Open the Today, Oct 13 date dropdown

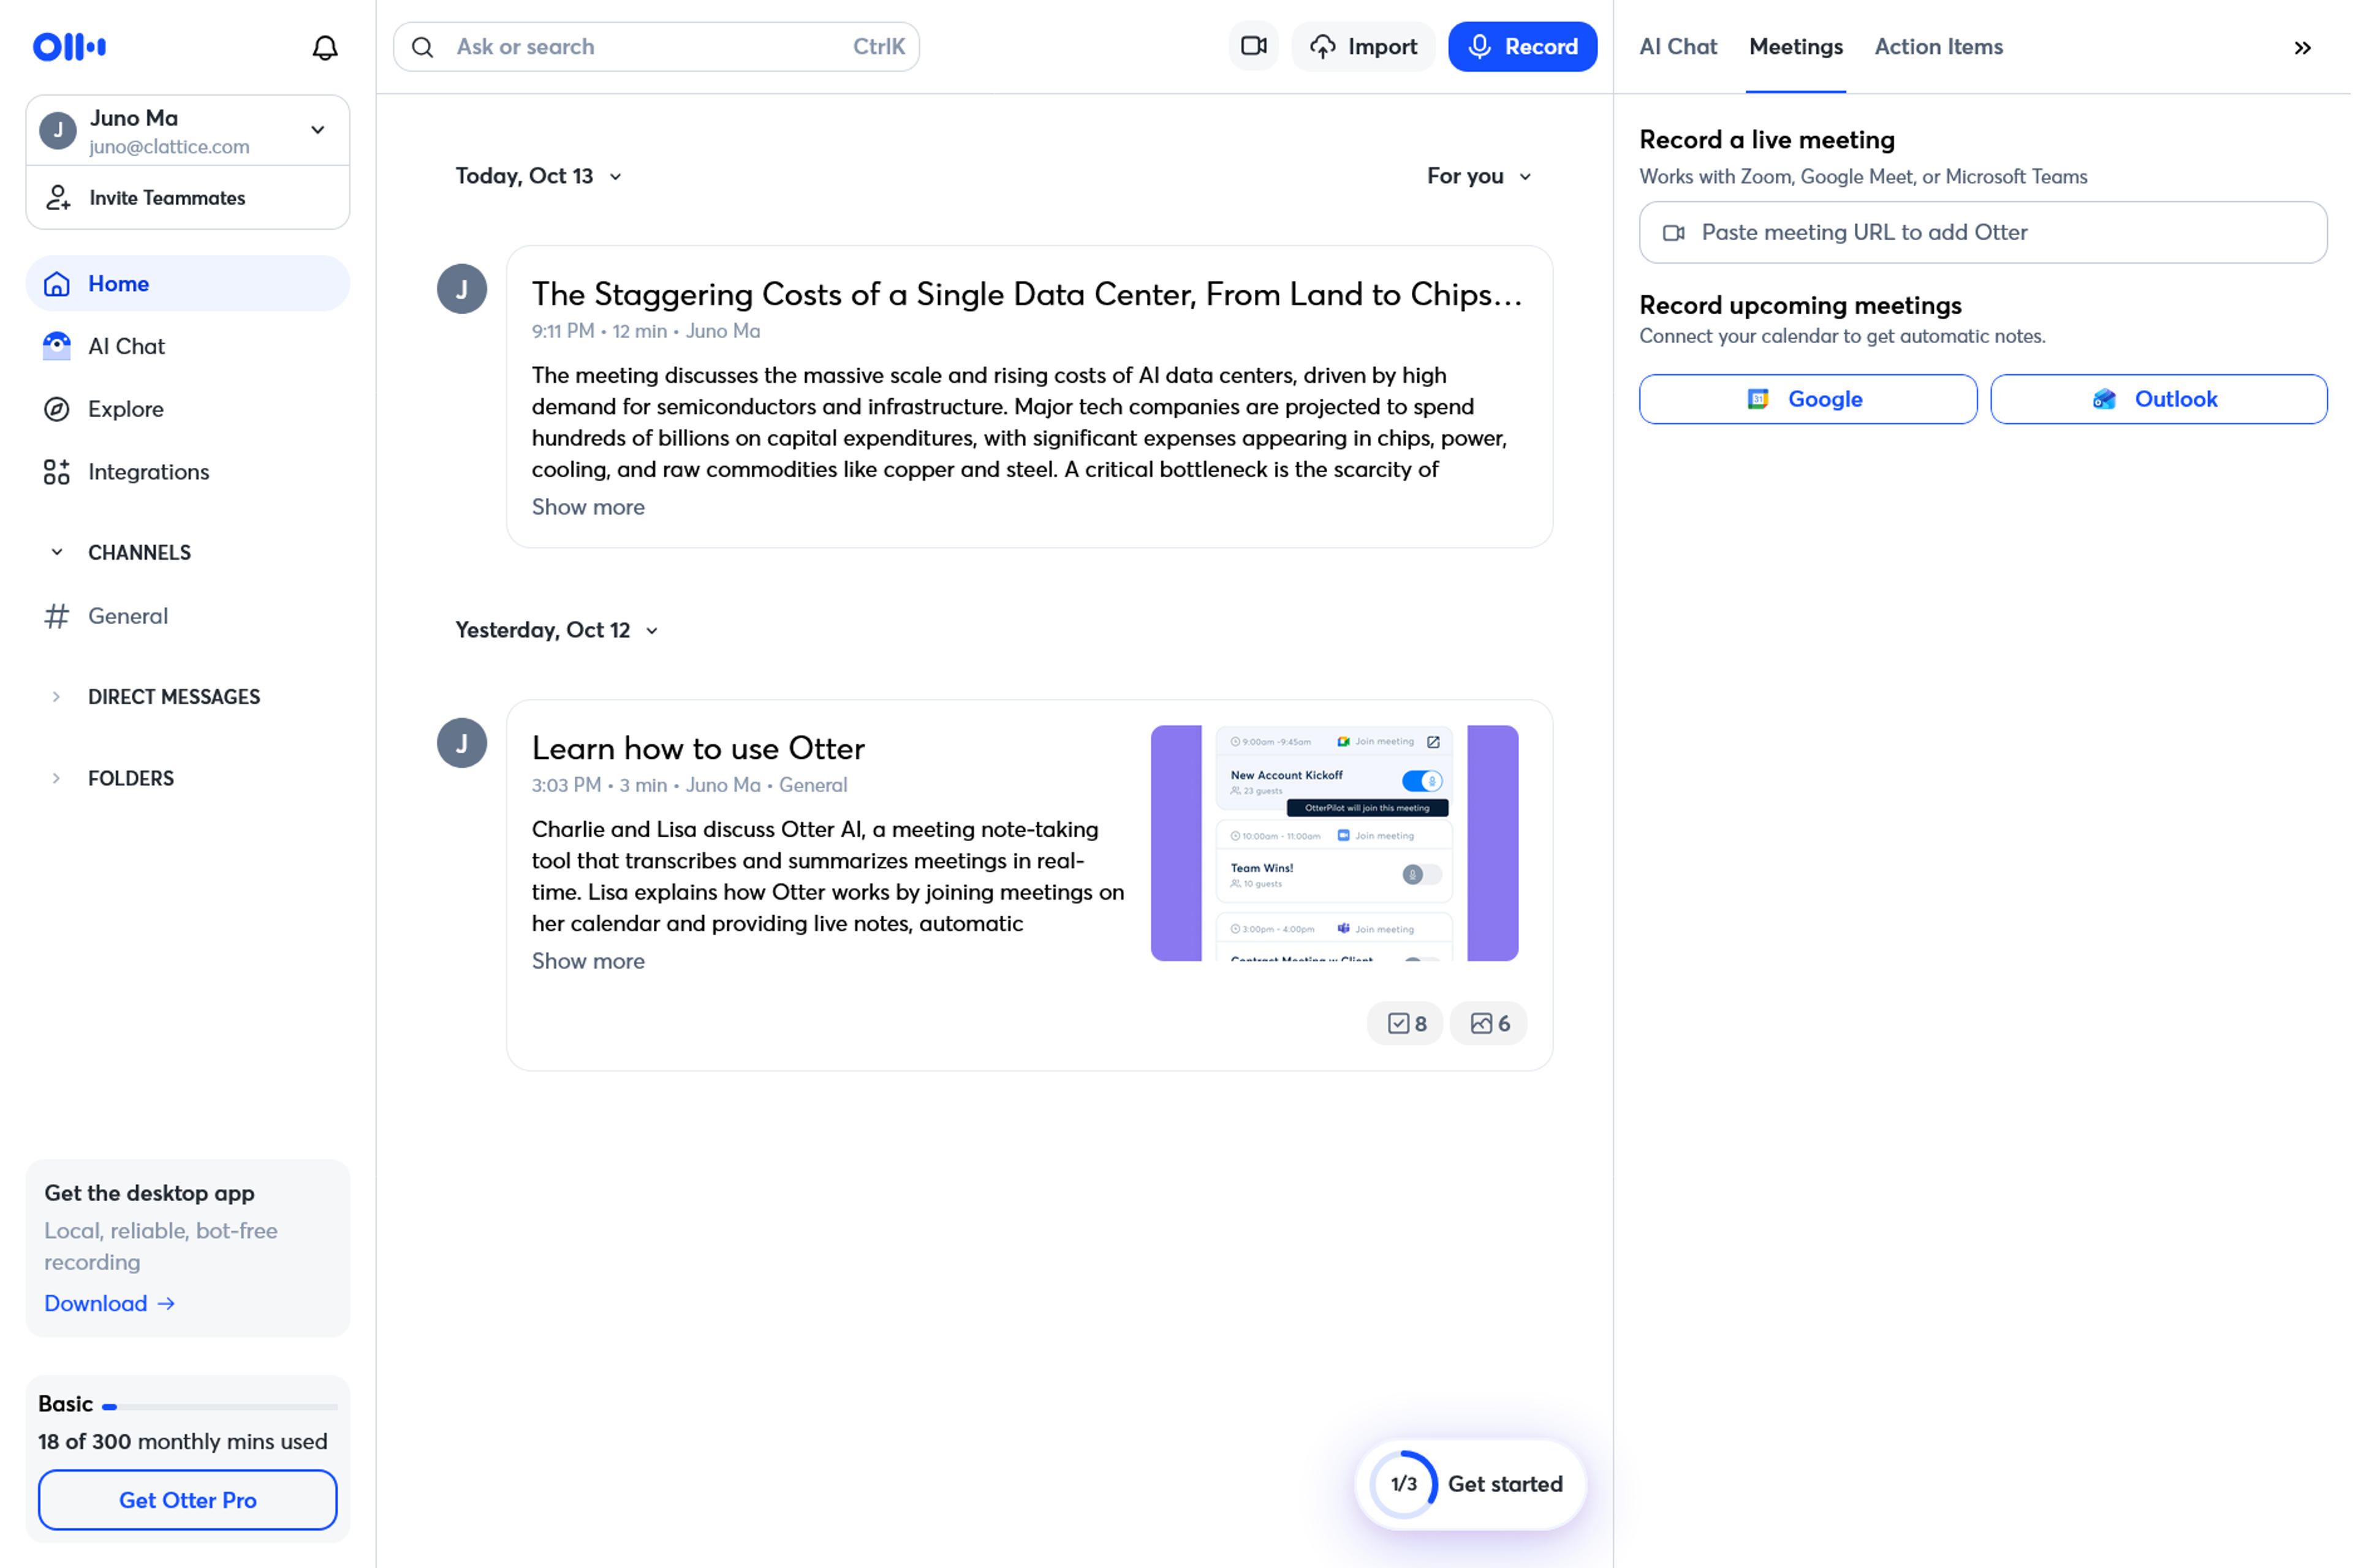pyautogui.click(x=539, y=176)
